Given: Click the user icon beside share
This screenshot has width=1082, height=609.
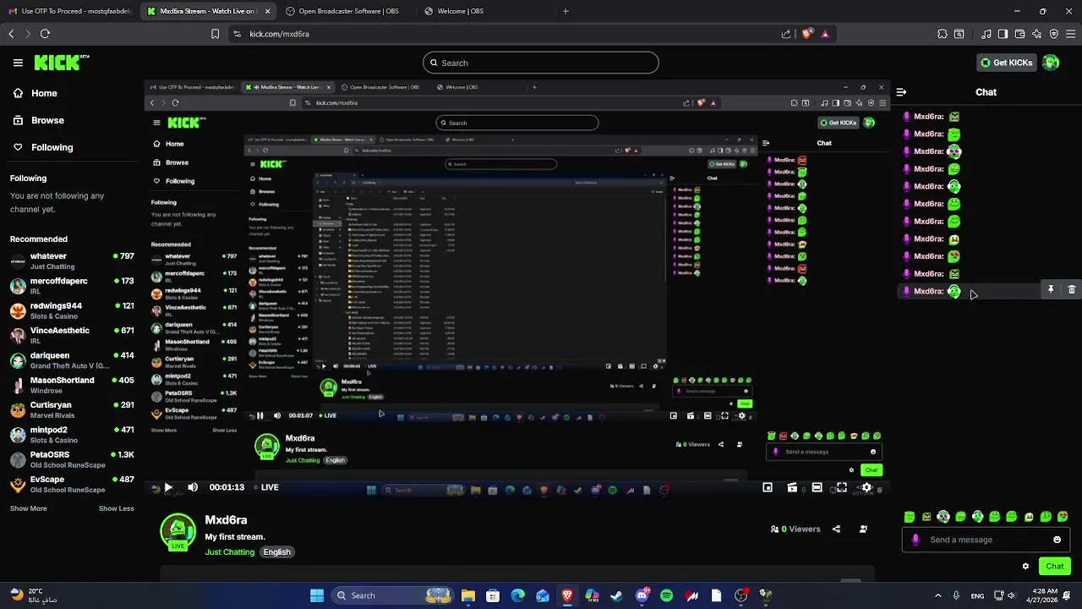Looking at the screenshot, I should tap(863, 529).
